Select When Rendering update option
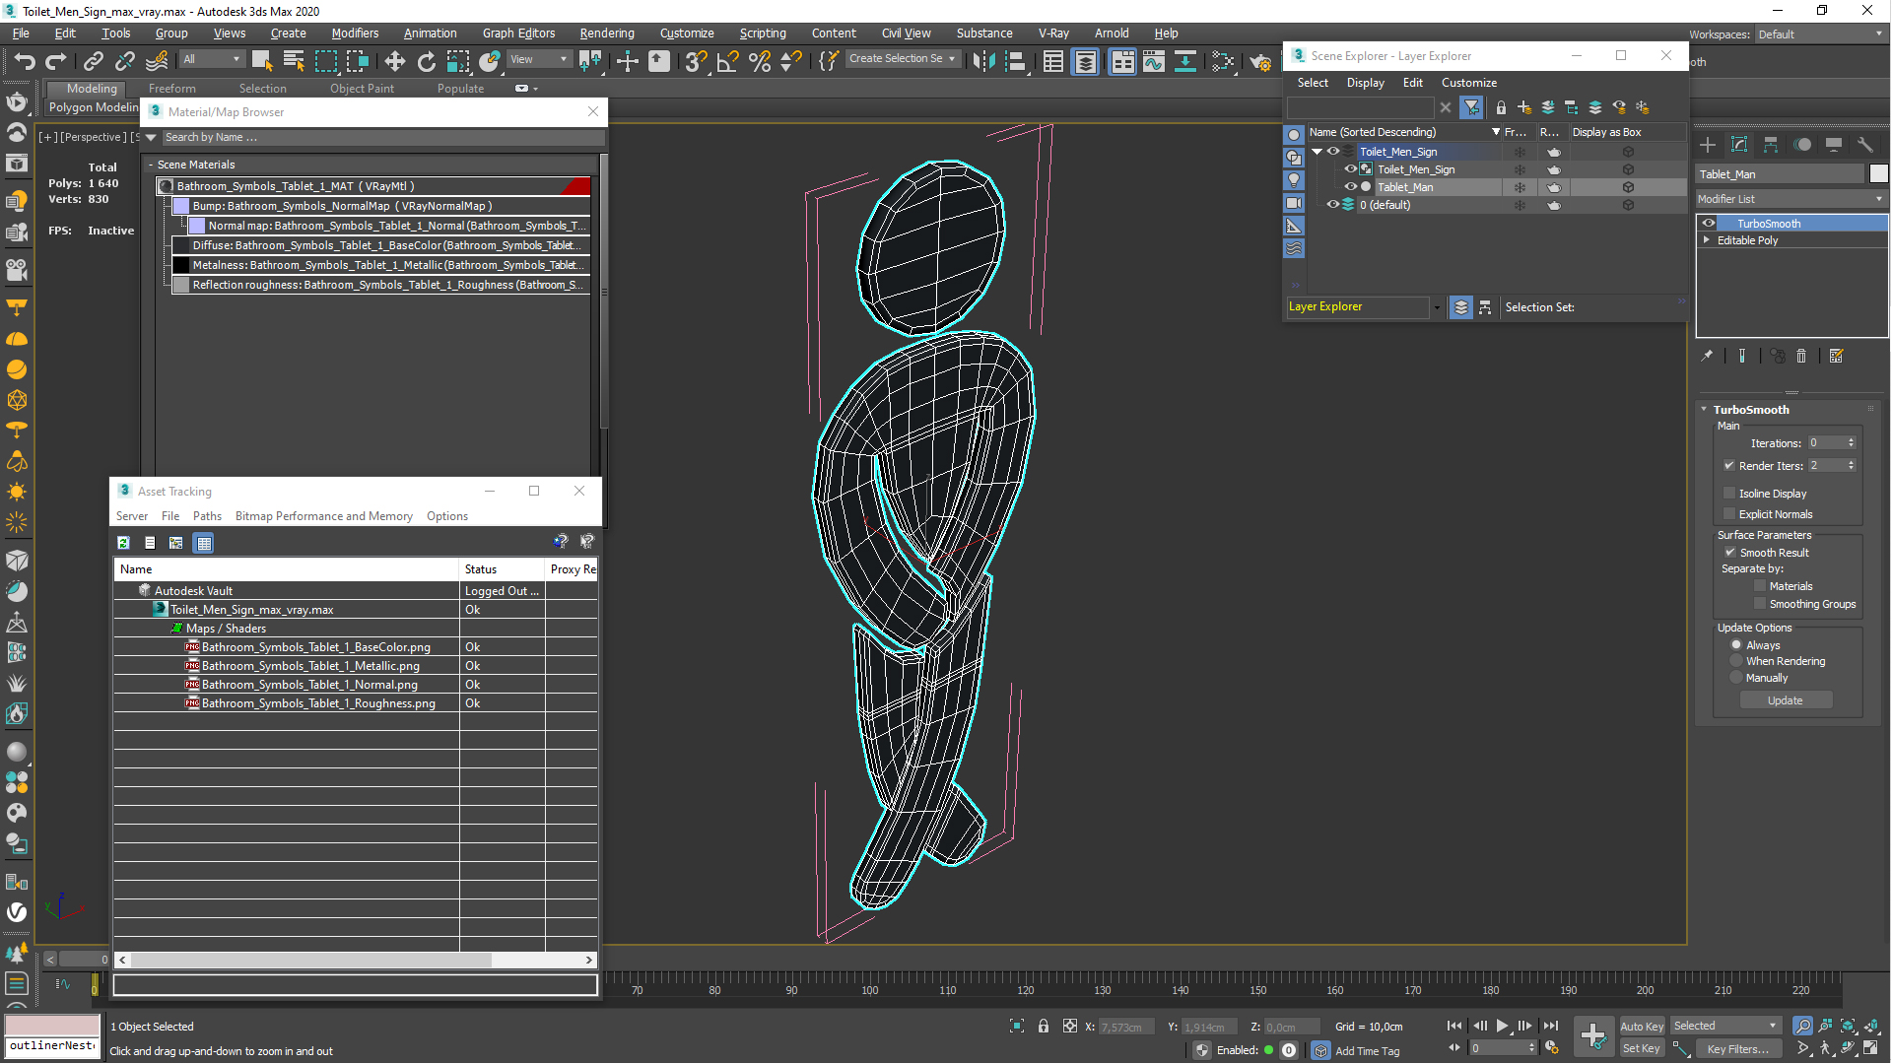Image resolution: width=1892 pixels, height=1064 pixels. tap(1736, 661)
